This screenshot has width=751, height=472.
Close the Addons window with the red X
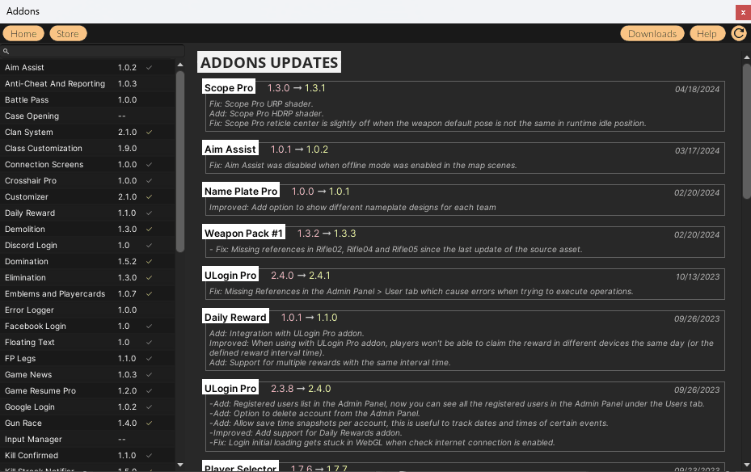[742, 11]
